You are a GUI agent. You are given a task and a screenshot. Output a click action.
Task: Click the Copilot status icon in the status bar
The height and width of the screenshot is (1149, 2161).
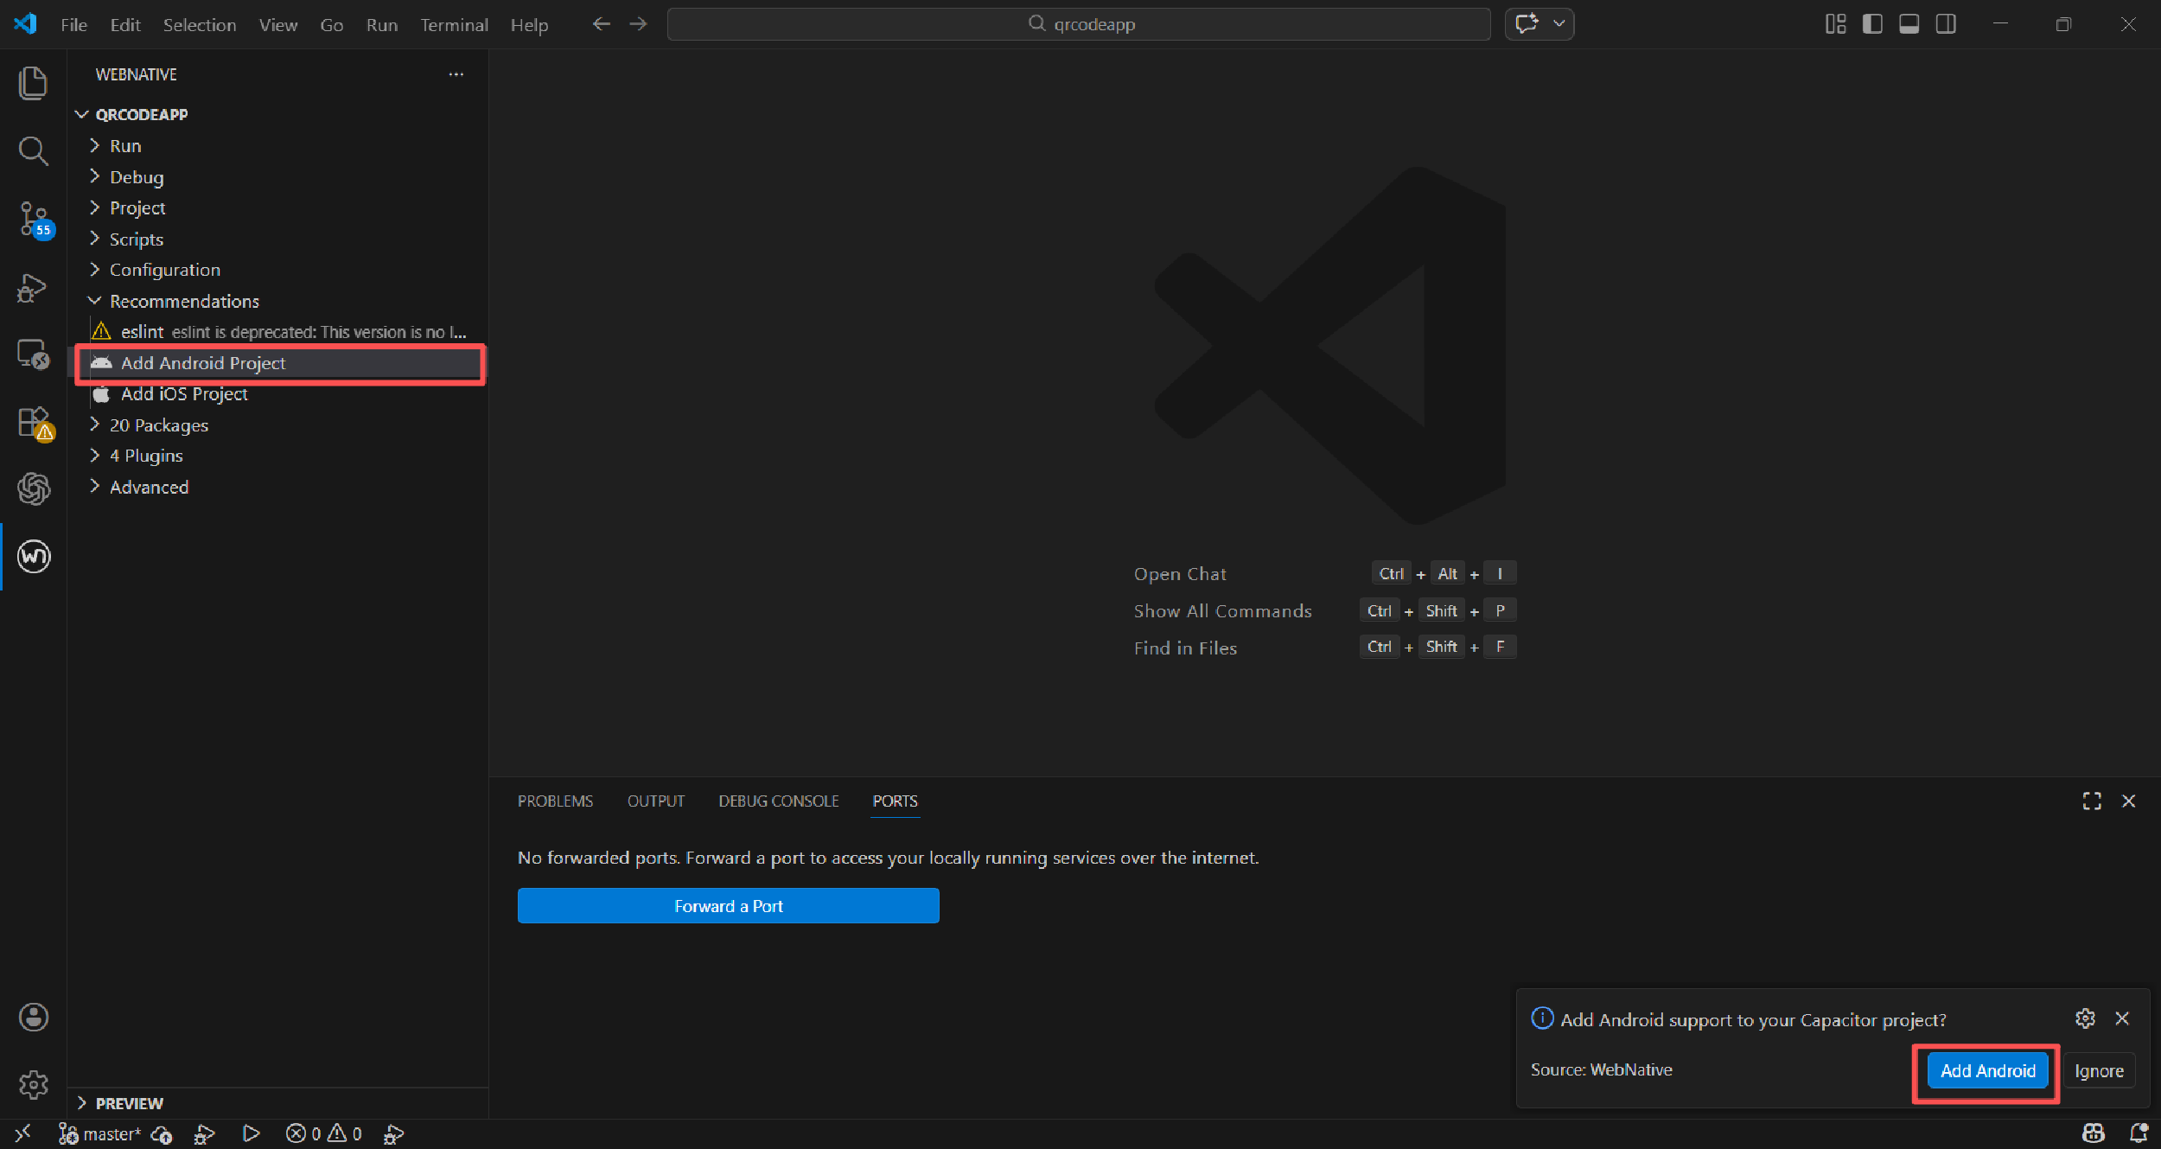pos(2093,1133)
